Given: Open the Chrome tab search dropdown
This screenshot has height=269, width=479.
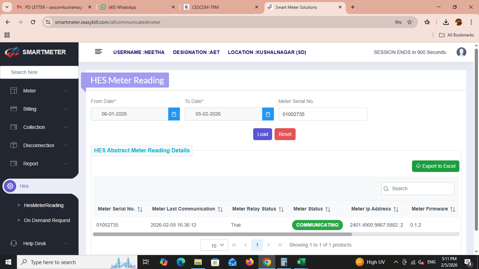Looking at the screenshot, I should click(x=7, y=7).
